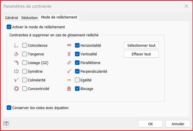Screen dimensions: 193x131
Task: Click the Lissage (G2) curve icon
Action: 16,63
